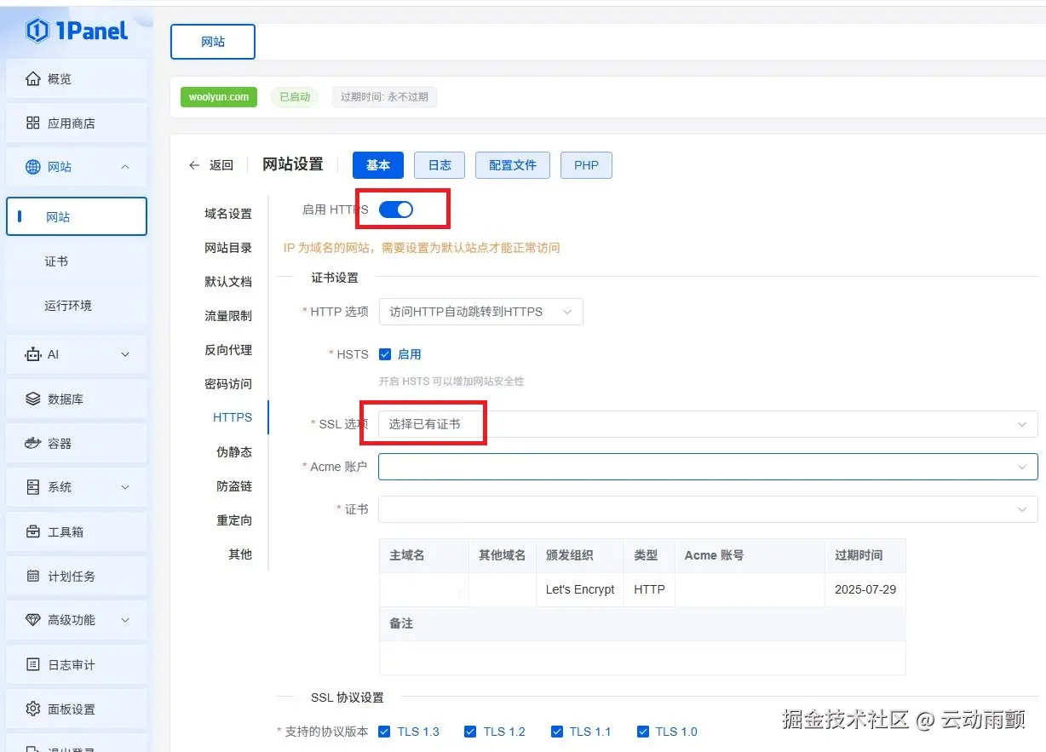The width and height of the screenshot is (1046, 752).
Task: Open the Acme 账户 dropdown
Action: [x=707, y=467]
